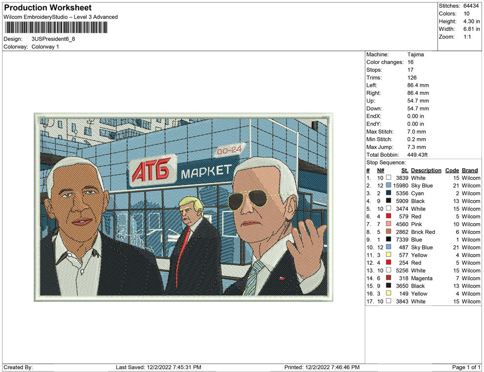This screenshot has width=484, height=372.
Task: Click the Zoom value '1:1'
Action: pos(467,37)
